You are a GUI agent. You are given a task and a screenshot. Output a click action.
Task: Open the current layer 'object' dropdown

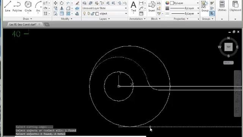tap(126, 14)
